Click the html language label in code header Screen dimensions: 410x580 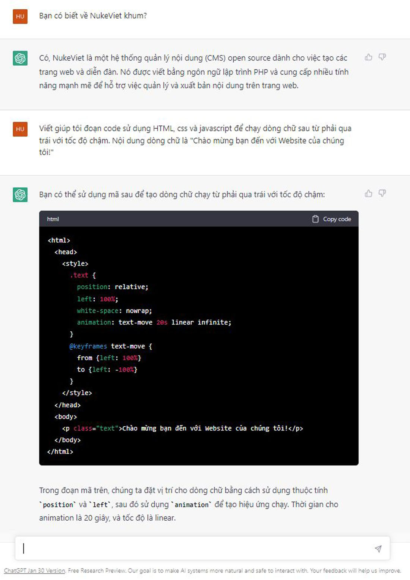(x=53, y=219)
